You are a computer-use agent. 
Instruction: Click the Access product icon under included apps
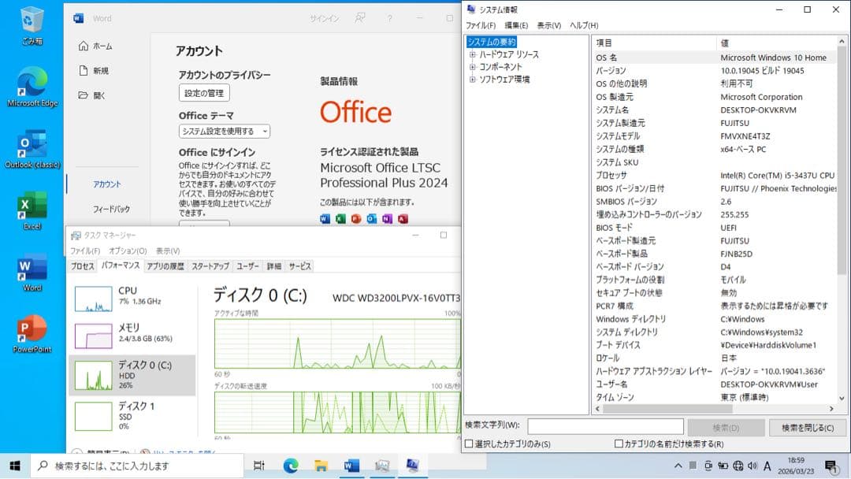pyautogui.click(x=403, y=219)
